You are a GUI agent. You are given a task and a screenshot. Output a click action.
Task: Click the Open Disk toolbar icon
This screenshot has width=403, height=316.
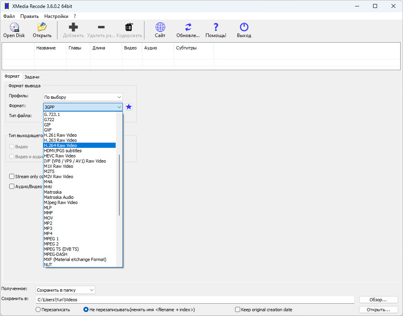pyautogui.click(x=14, y=27)
